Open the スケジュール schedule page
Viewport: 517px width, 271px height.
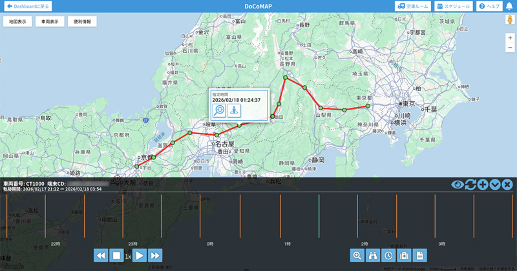click(x=453, y=6)
